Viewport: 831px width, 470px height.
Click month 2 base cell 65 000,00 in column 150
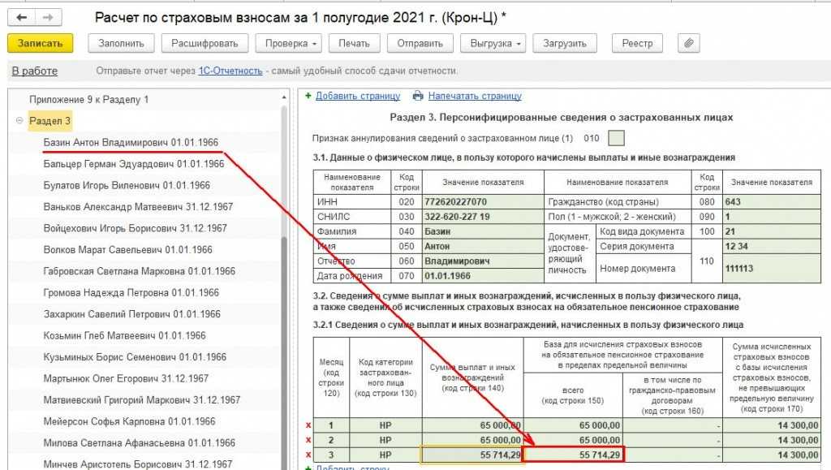point(573,440)
